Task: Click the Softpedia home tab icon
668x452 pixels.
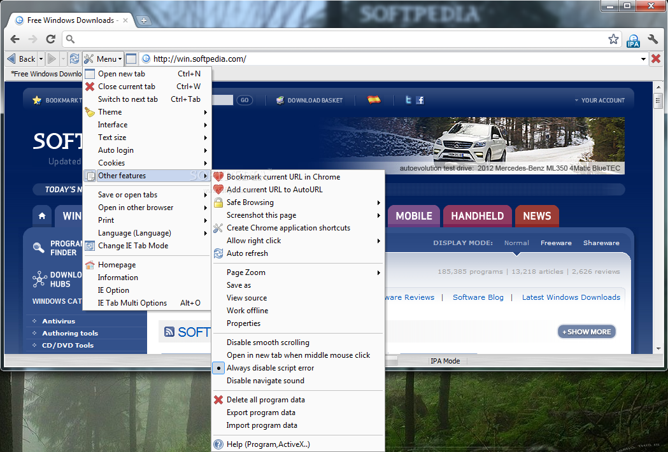Action: [42, 216]
